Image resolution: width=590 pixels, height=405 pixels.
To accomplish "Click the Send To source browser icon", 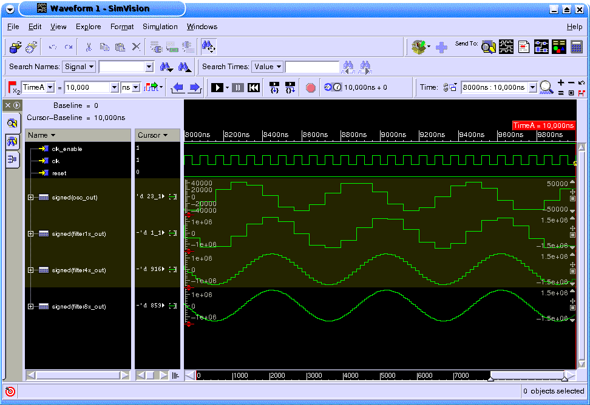I will (524, 47).
